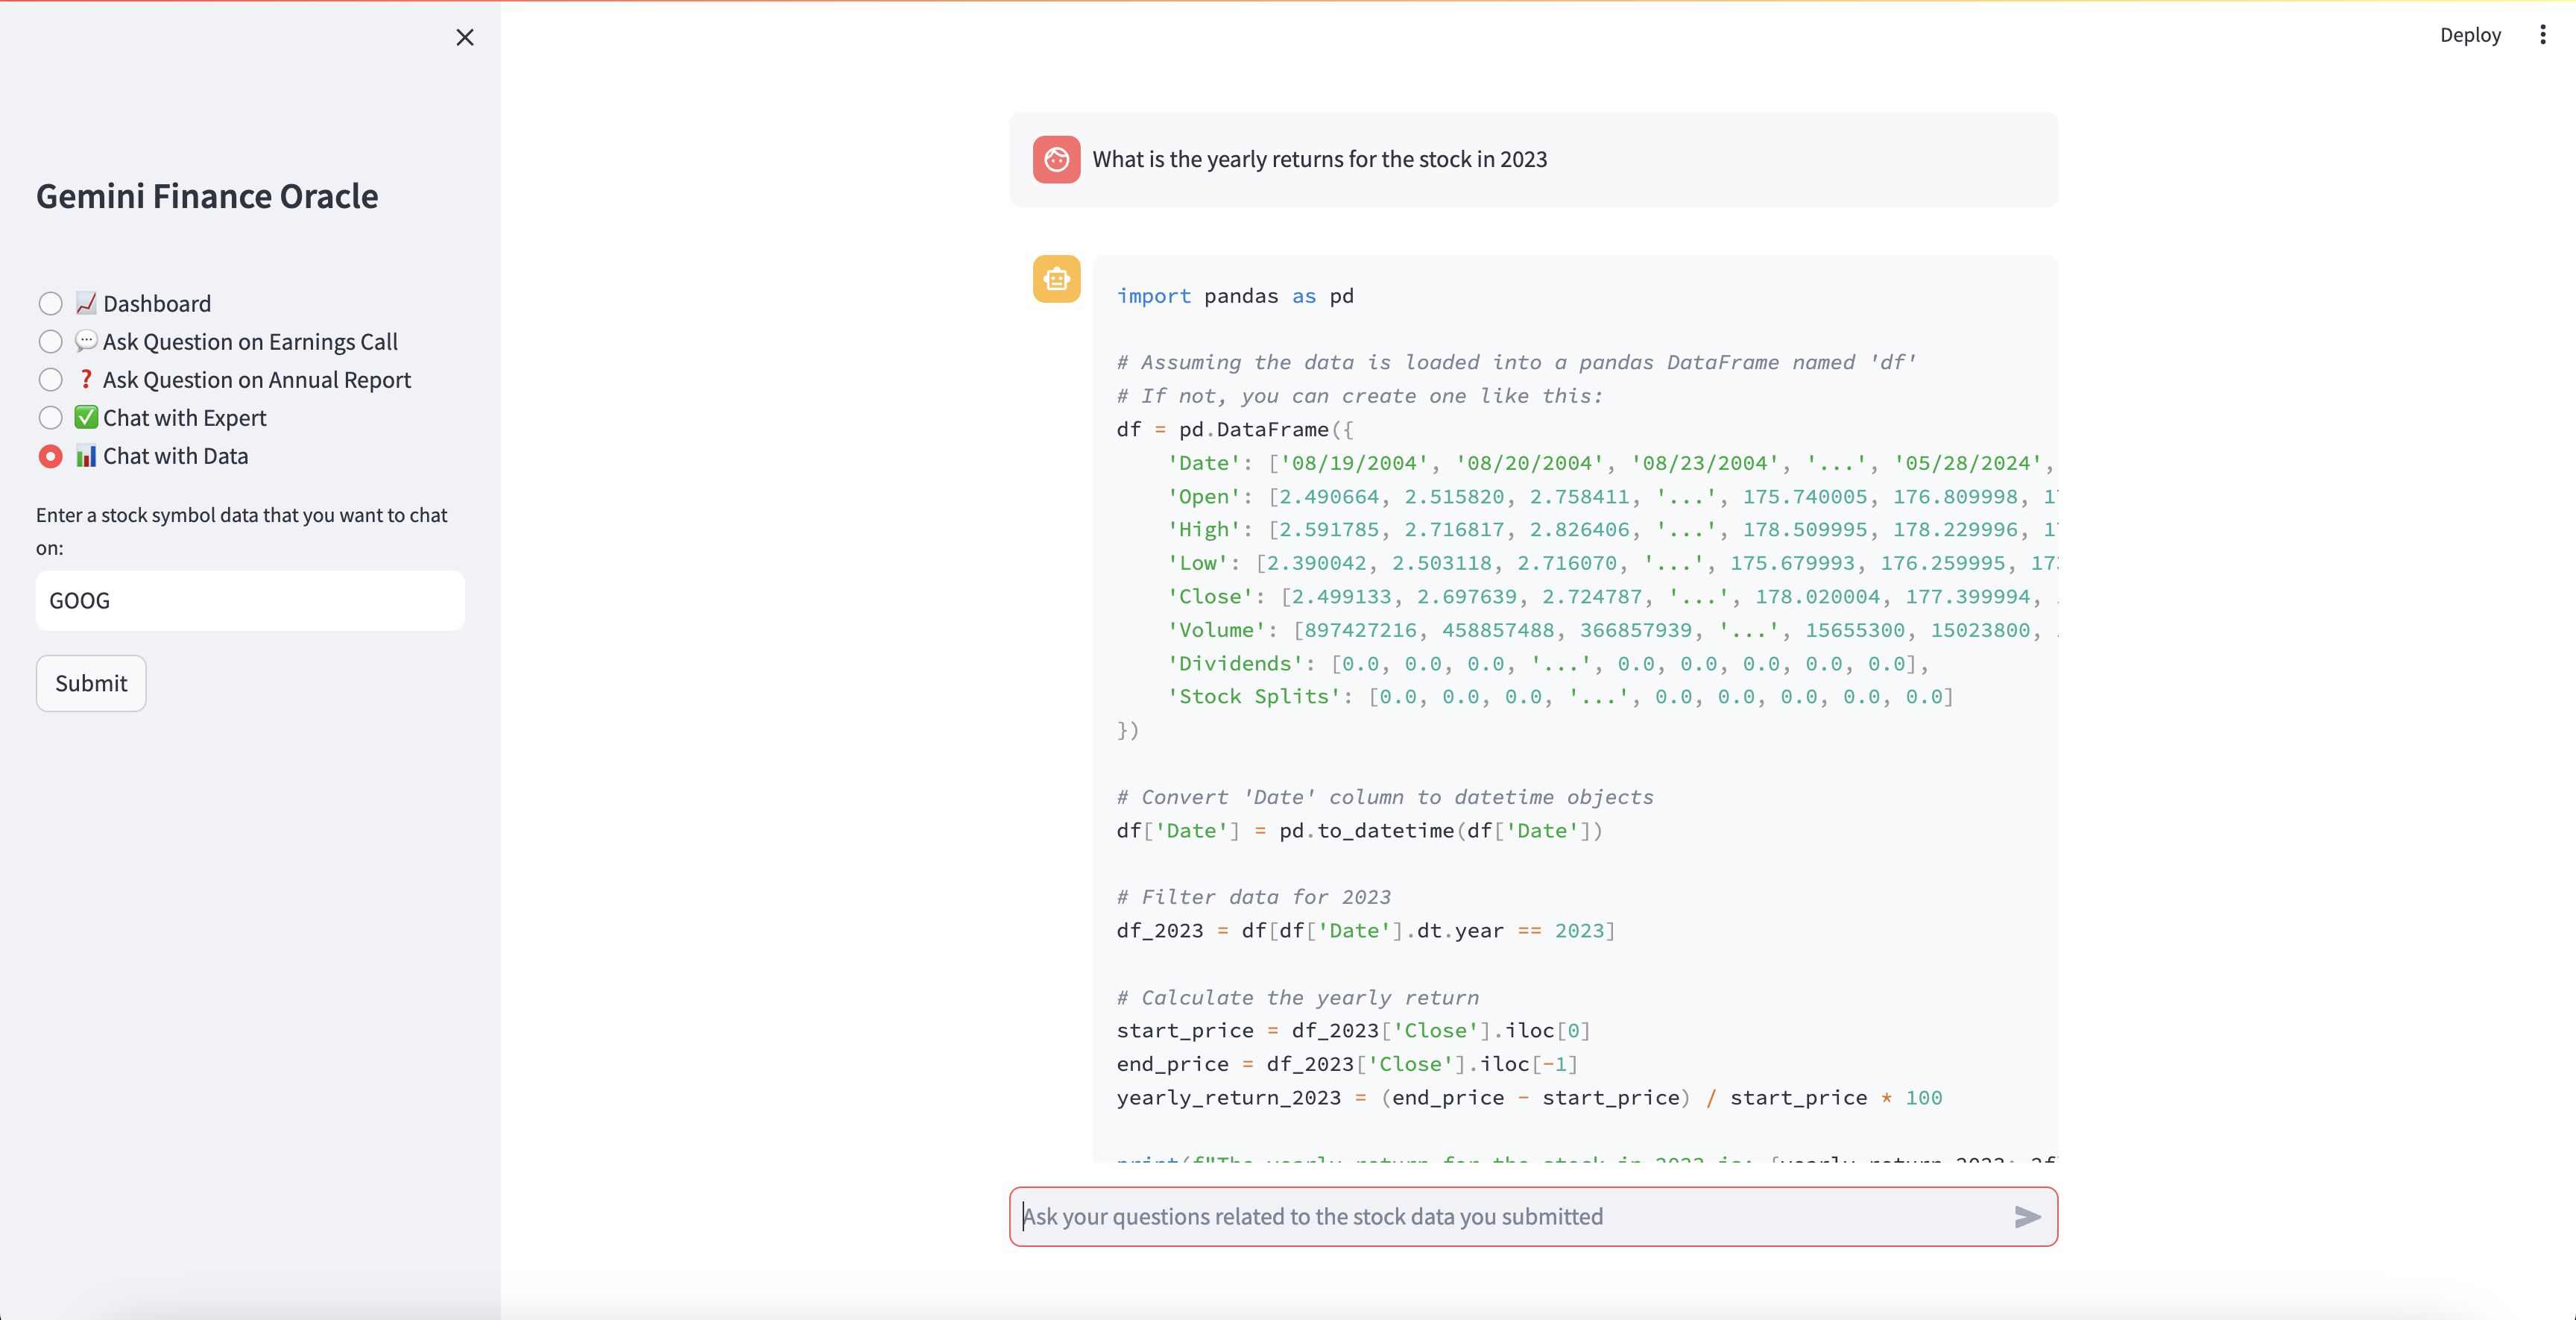The width and height of the screenshot is (2576, 1320).
Task: Click the chat question input box
Action: click(1500, 1216)
